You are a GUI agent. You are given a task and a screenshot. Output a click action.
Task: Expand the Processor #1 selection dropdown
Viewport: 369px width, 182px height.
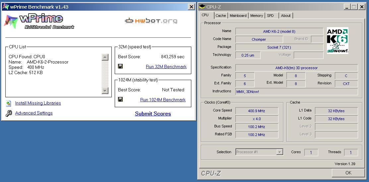(x=279, y=152)
